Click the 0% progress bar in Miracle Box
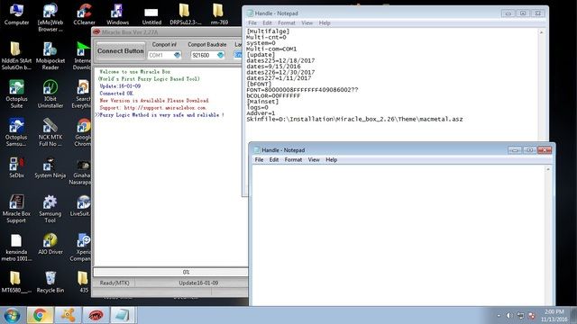 click(170, 272)
